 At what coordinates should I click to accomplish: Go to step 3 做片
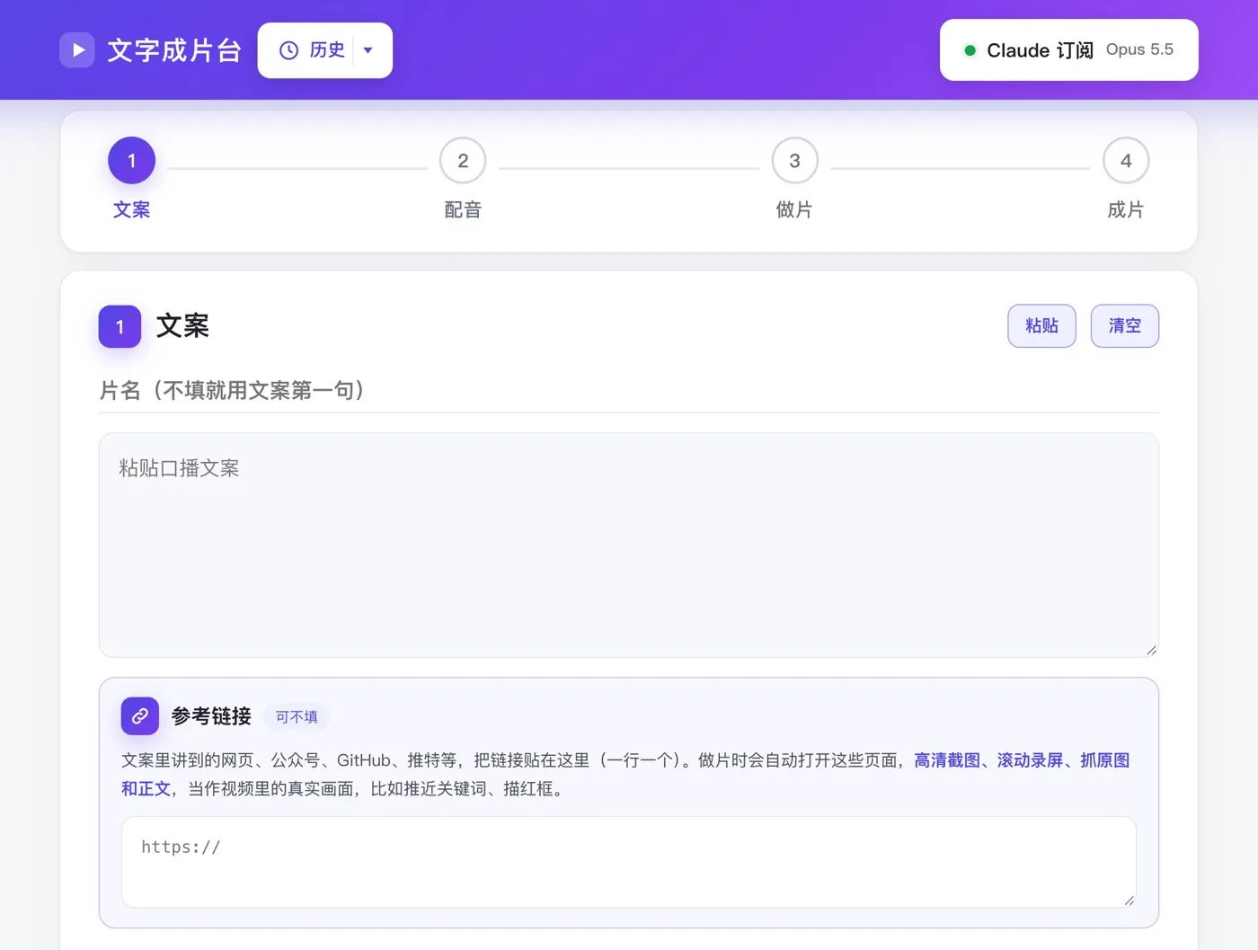pyautogui.click(x=794, y=179)
